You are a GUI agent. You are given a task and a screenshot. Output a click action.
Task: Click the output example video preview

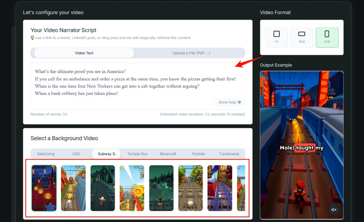click(x=302, y=145)
